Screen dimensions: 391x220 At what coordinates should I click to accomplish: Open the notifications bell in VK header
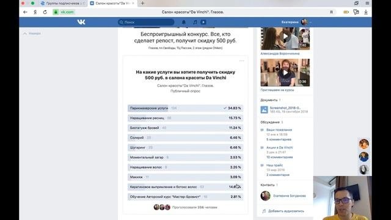point(184,22)
